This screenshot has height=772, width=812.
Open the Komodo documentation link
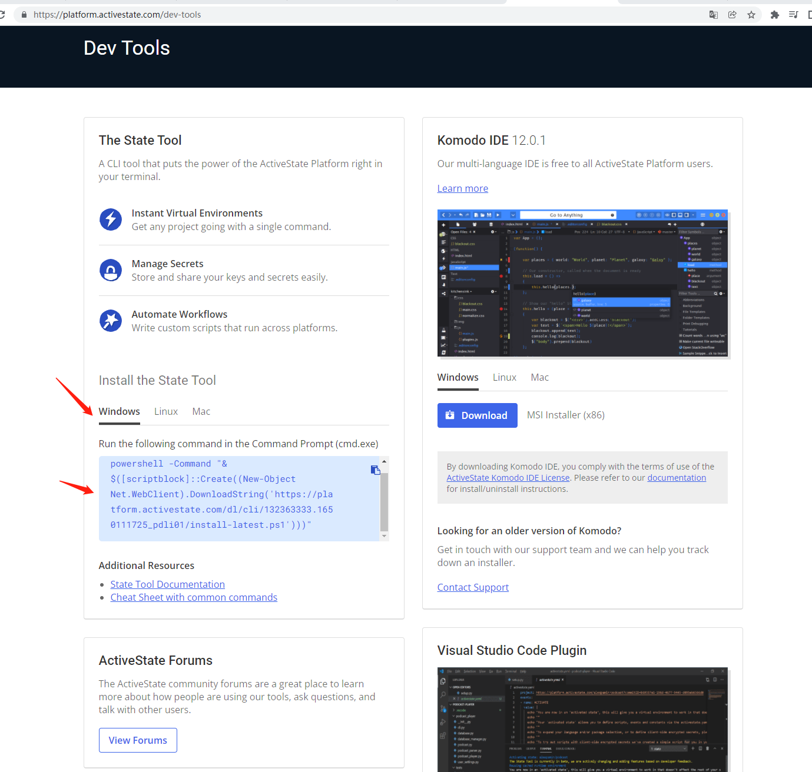677,478
